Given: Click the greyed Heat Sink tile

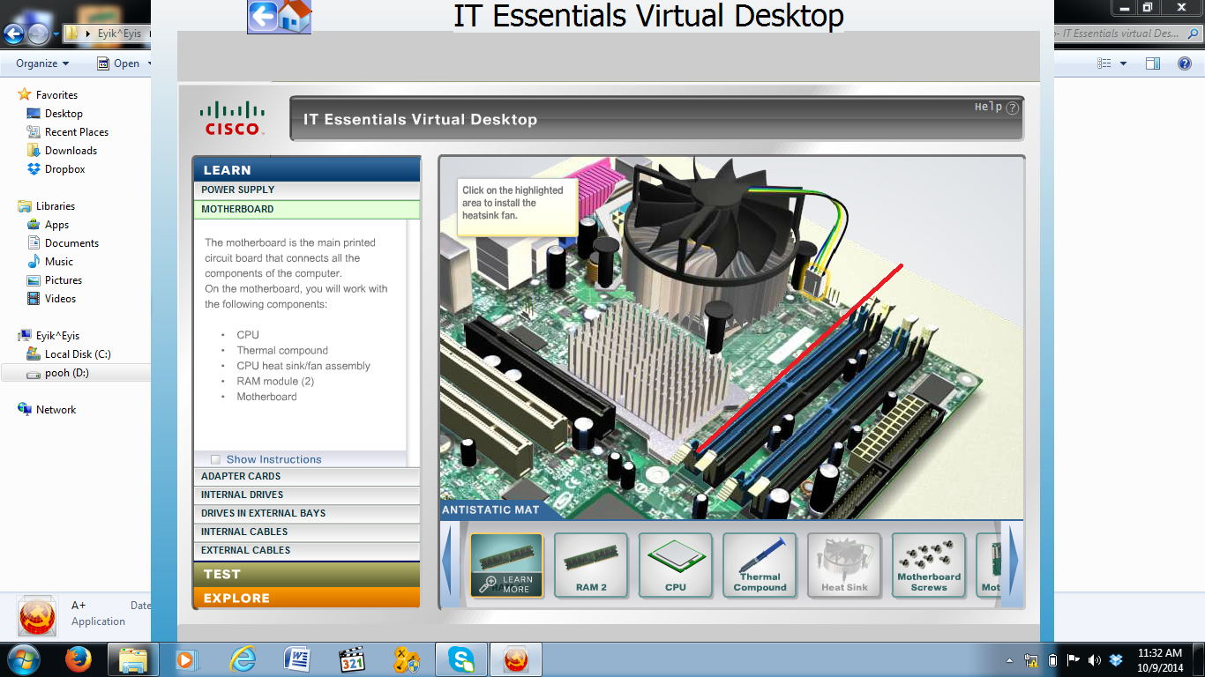Looking at the screenshot, I should point(844,565).
